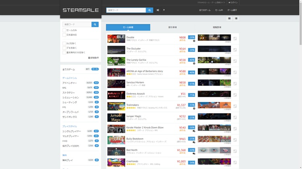The image size is (302, 169).
Task: Click comments bubble icon in Karate Master 2 row
Action: 194,131
